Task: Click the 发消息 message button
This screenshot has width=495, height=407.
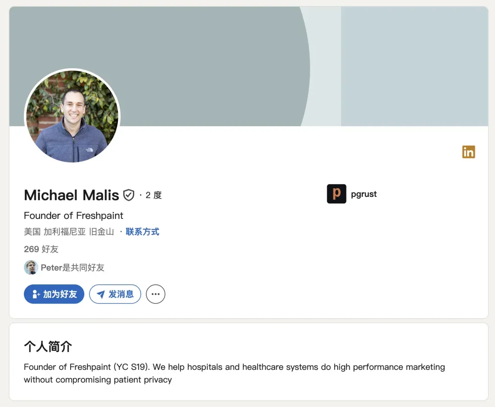Action: coord(115,294)
